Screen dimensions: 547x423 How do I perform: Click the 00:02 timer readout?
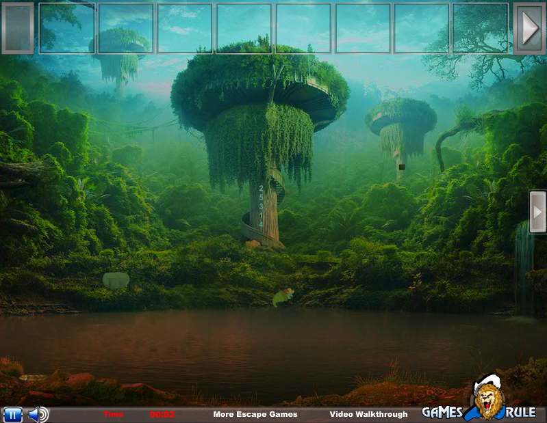pyautogui.click(x=162, y=415)
